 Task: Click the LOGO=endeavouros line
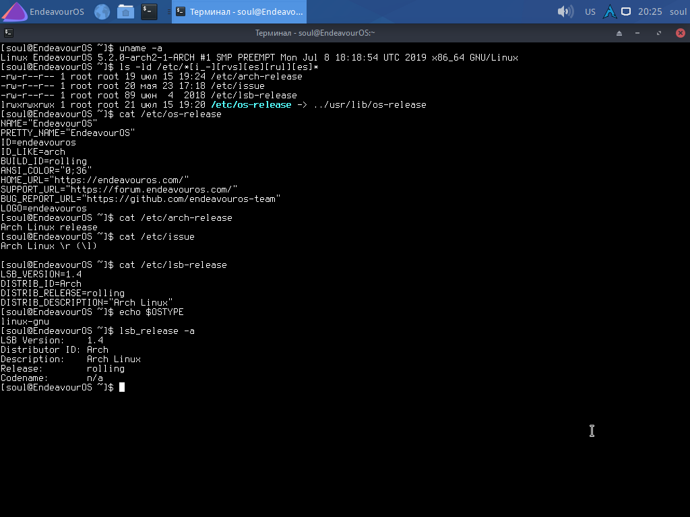click(44, 209)
